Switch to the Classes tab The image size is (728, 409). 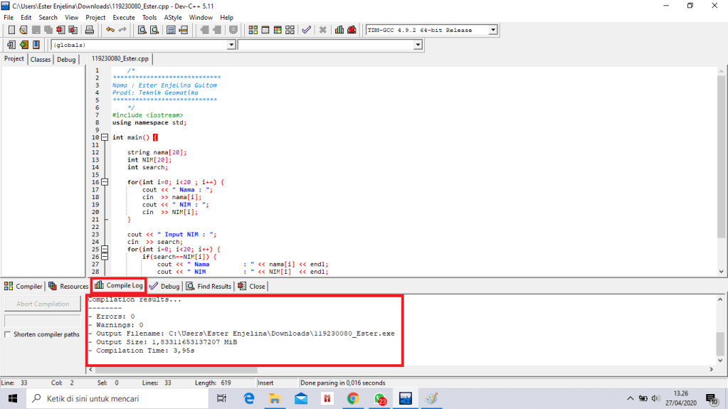[41, 60]
